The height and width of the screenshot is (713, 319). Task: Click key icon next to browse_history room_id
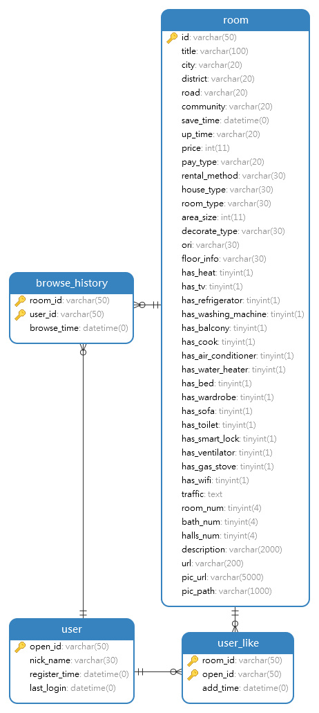tap(20, 300)
